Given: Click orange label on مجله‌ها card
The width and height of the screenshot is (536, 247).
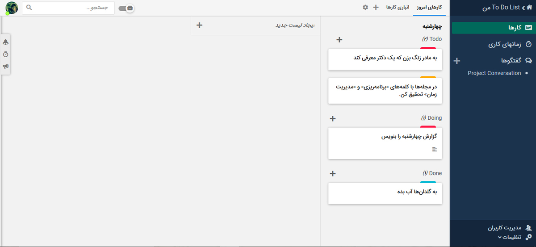Looking at the screenshot, I should pos(428,77).
